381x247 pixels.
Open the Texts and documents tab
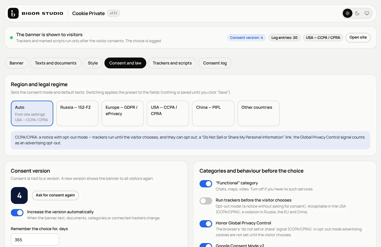pyautogui.click(x=56, y=63)
